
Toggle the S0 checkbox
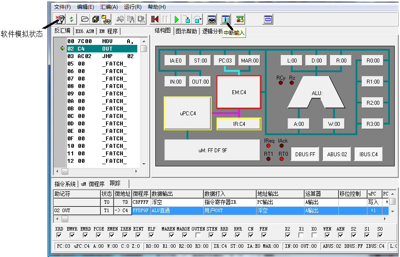380,235
